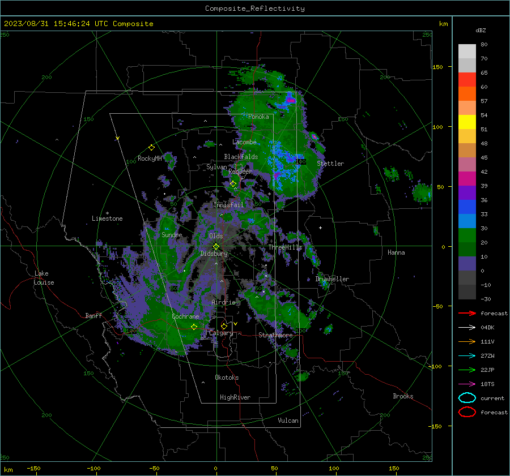Click the Innisfail town label
Viewport: 510px width, 476px height.
pos(229,205)
